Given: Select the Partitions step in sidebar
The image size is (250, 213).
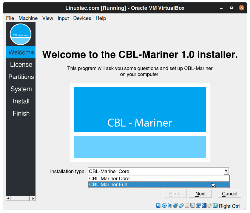Looking at the screenshot, I should pyautogui.click(x=21, y=77).
